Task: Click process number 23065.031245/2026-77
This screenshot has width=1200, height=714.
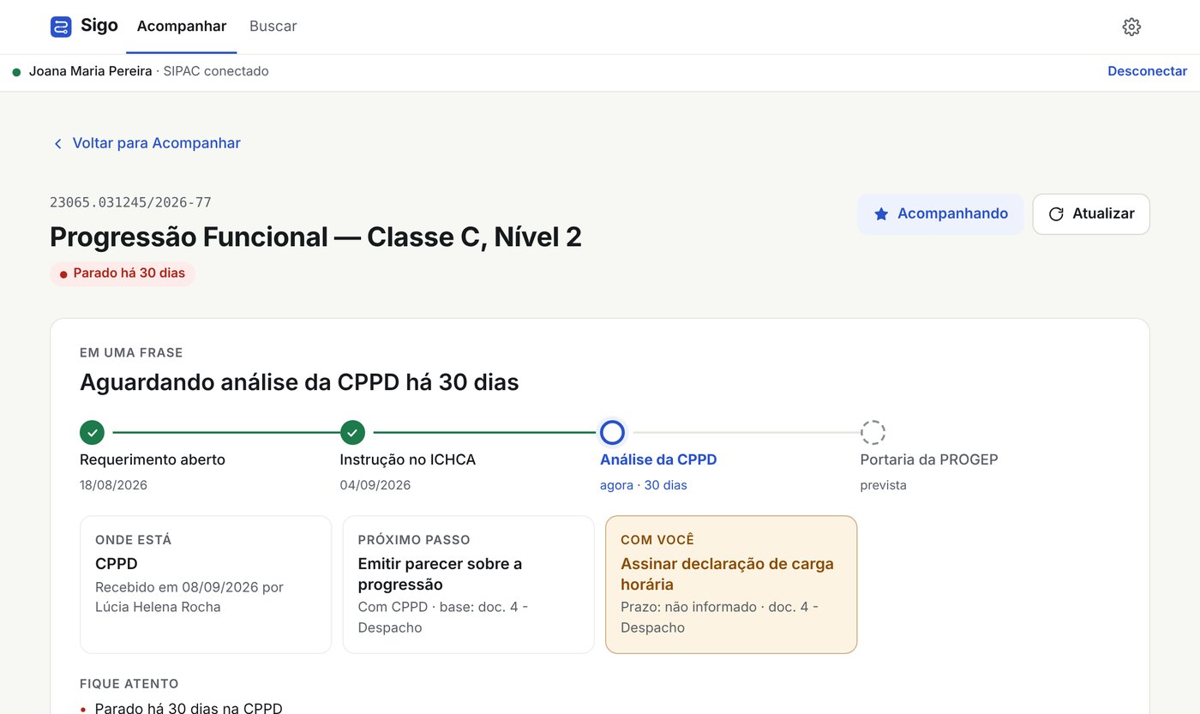Action: coord(130,202)
